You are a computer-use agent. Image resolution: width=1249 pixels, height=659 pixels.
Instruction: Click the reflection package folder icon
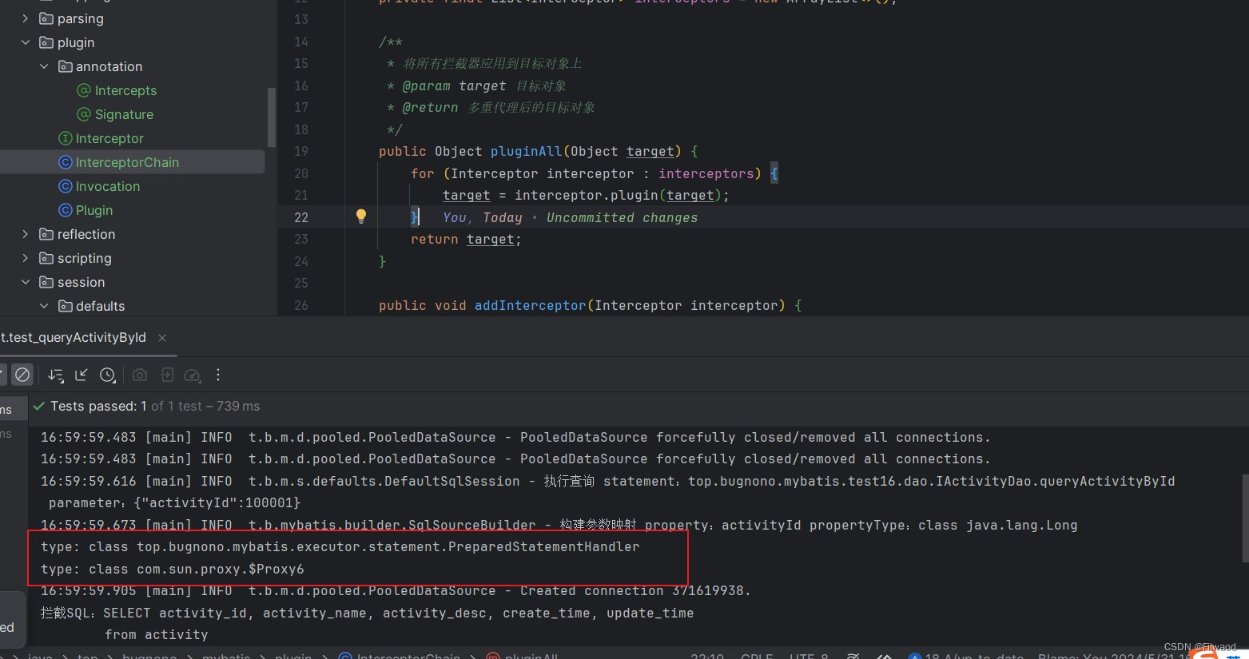[x=46, y=234]
